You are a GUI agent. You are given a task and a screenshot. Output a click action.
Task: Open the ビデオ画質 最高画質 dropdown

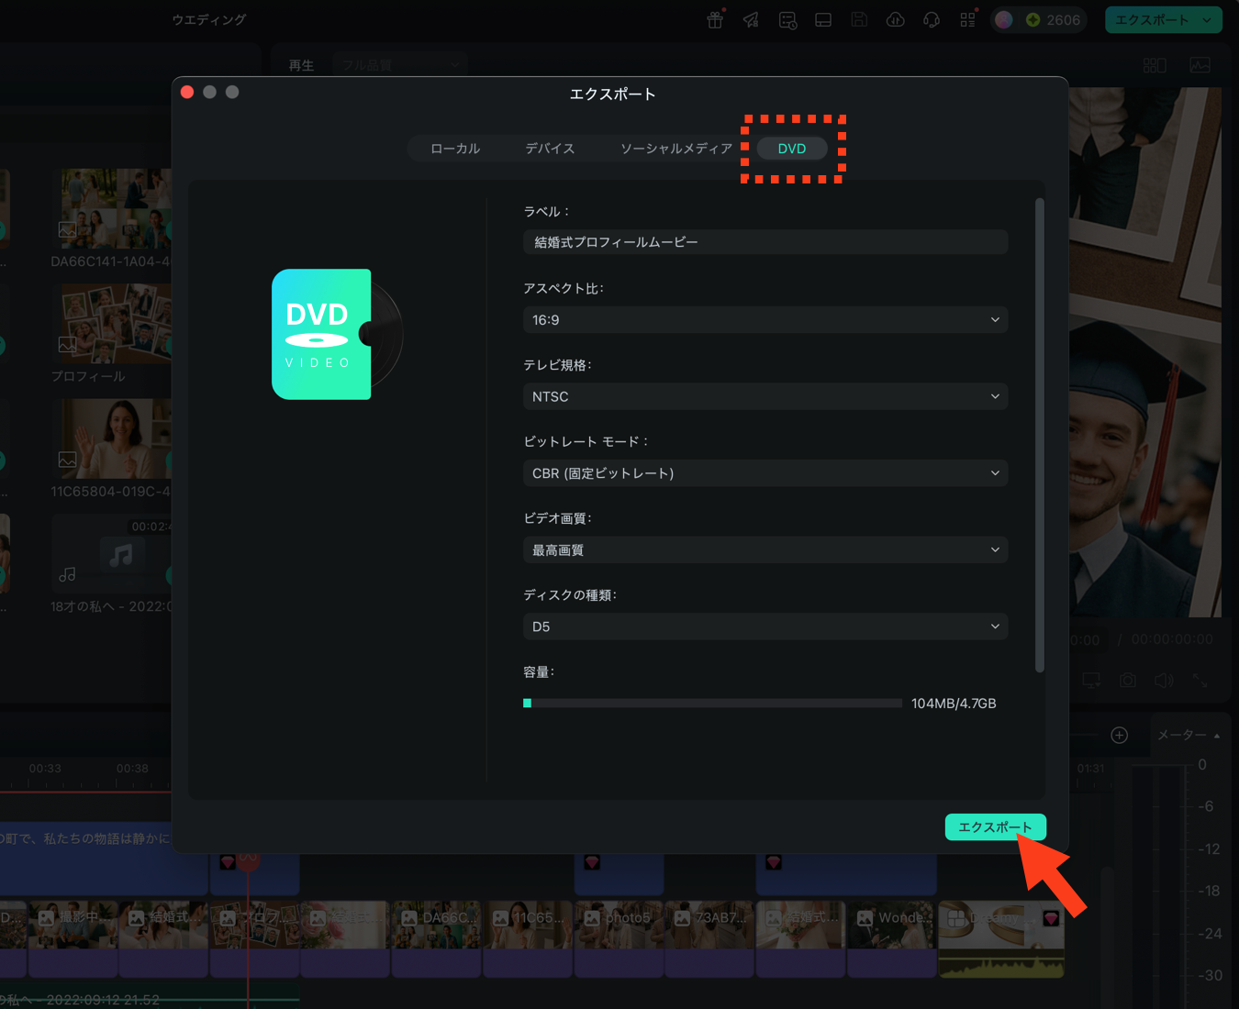point(765,550)
